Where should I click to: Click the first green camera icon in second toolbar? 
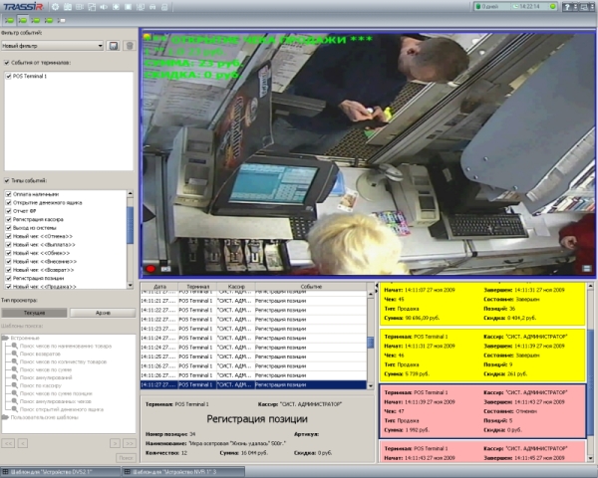(10, 20)
